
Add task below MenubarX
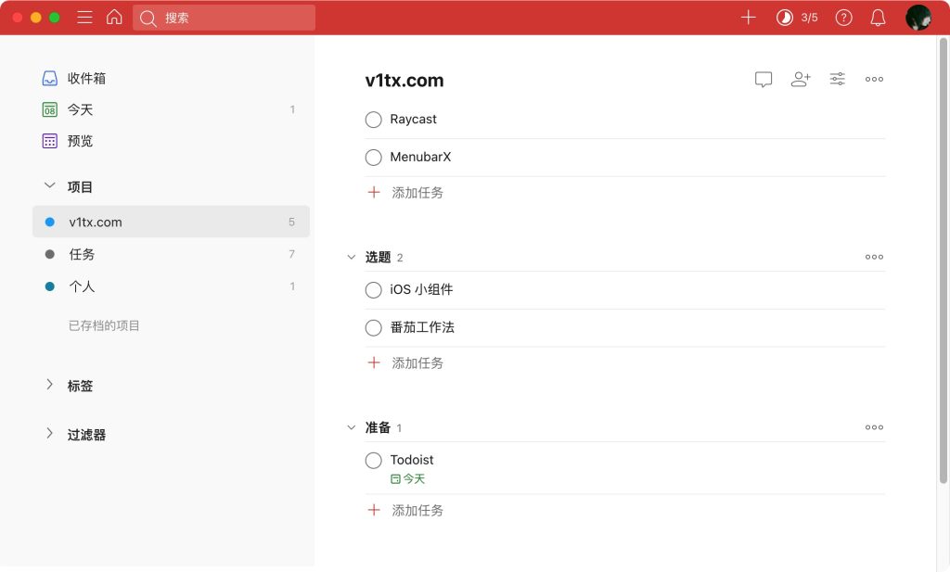click(406, 193)
